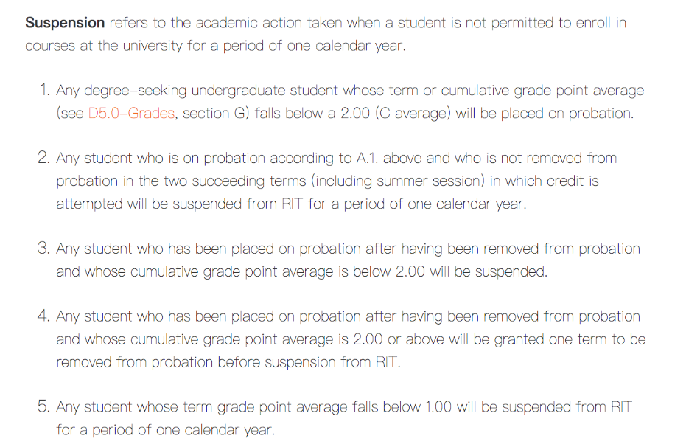Click the list number 1 marker
This screenshot has width=686, height=447.
[x=44, y=91]
